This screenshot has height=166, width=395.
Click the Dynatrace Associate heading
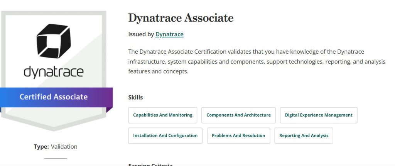[x=181, y=18]
